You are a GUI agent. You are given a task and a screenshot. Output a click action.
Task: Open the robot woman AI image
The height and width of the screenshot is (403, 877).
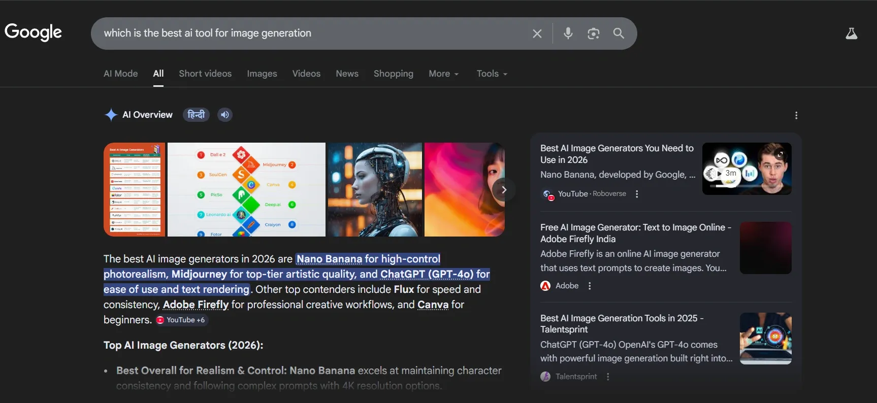375,190
